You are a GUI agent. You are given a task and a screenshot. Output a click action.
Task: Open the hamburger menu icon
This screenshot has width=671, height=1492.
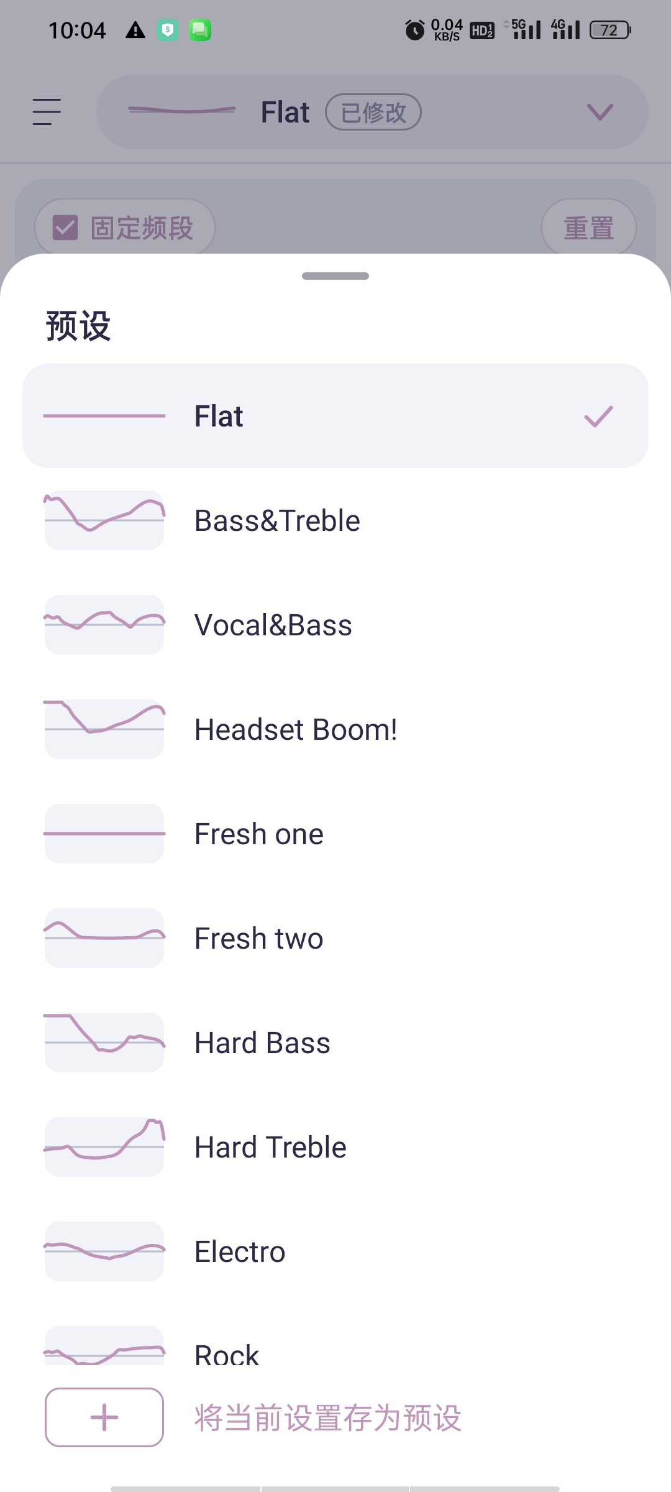click(x=47, y=112)
